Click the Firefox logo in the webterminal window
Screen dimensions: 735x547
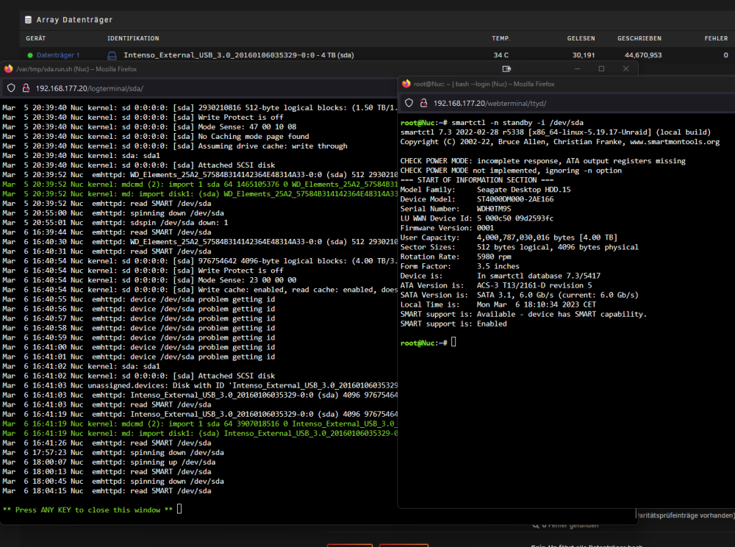pos(406,84)
